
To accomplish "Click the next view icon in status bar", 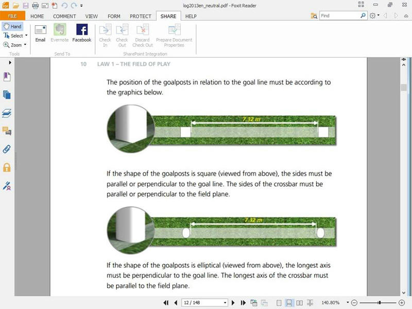I will click(x=264, y=303).
